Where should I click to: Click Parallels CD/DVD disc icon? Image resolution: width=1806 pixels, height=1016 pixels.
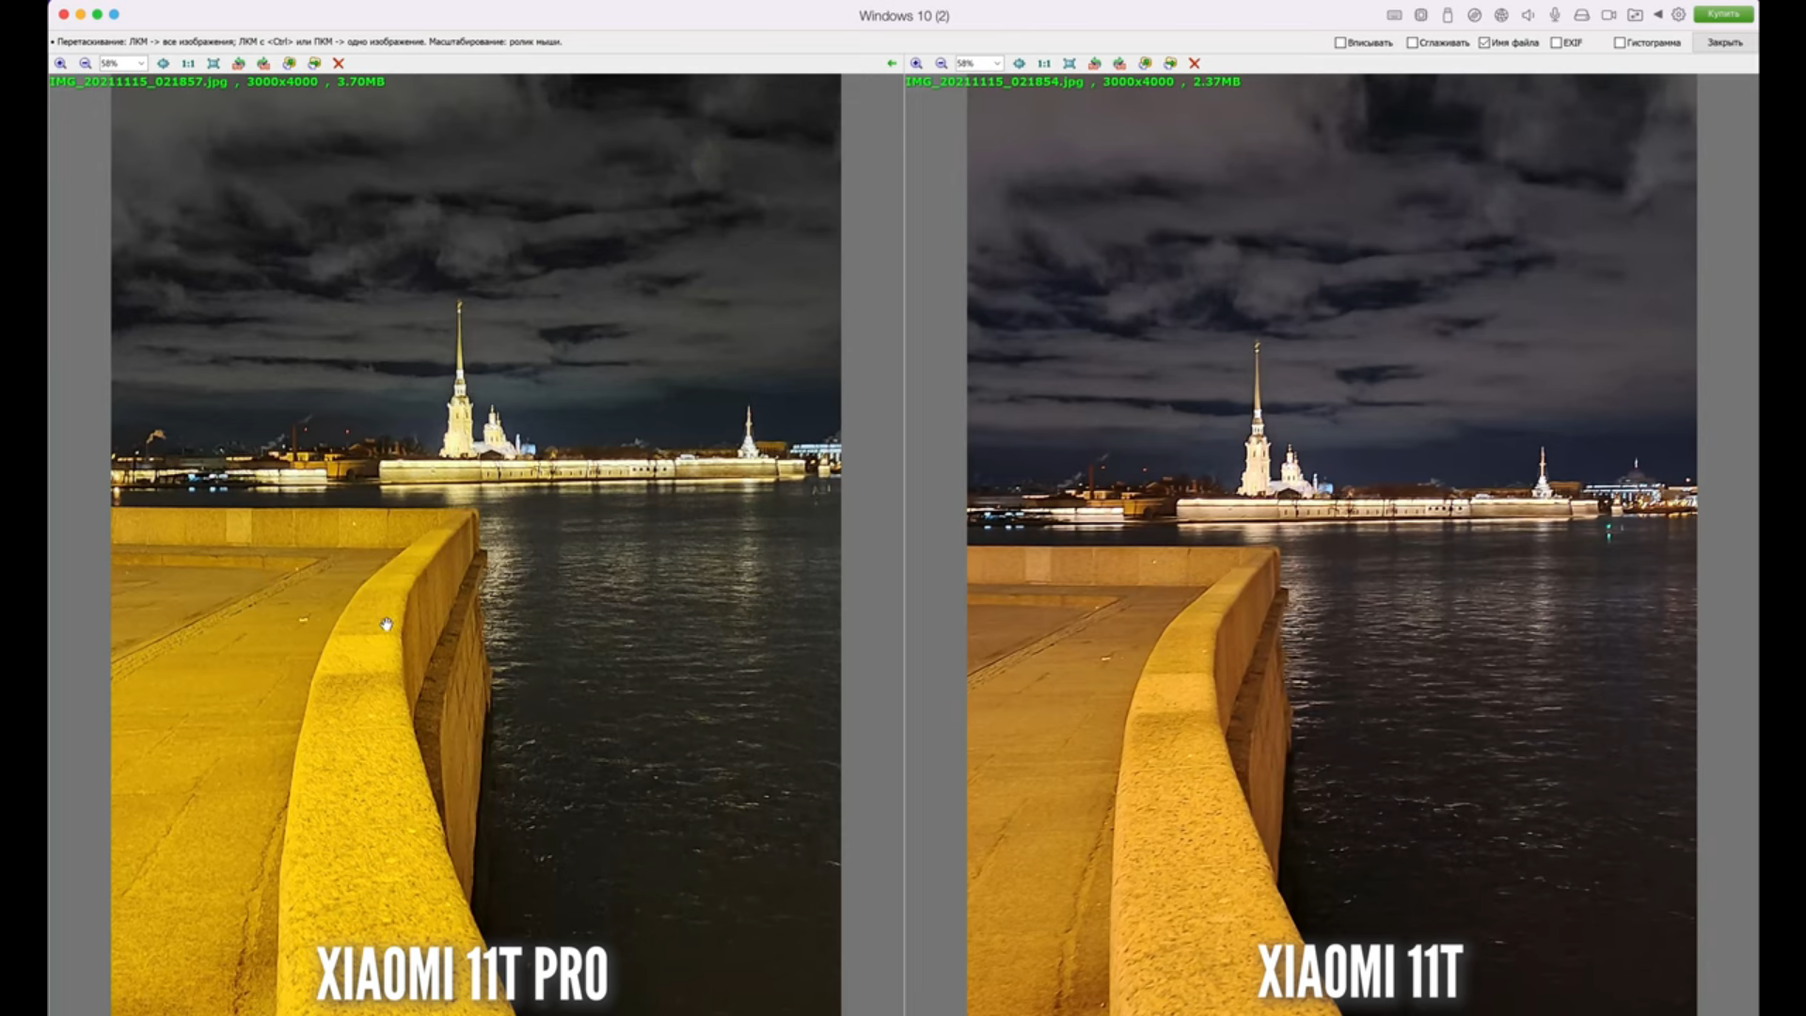tap(1475, 15)
